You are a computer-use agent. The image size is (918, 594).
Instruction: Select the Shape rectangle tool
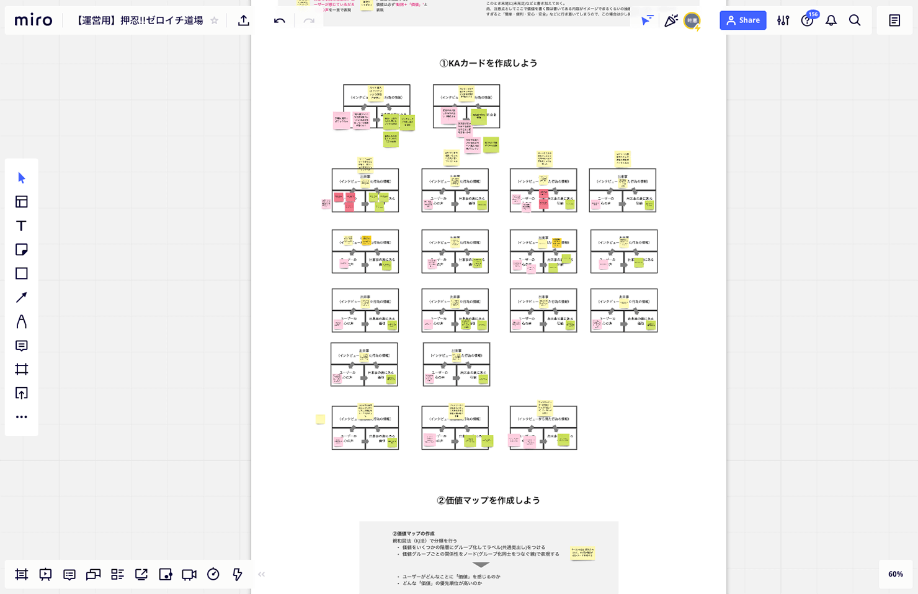click(x=22, y=273)
